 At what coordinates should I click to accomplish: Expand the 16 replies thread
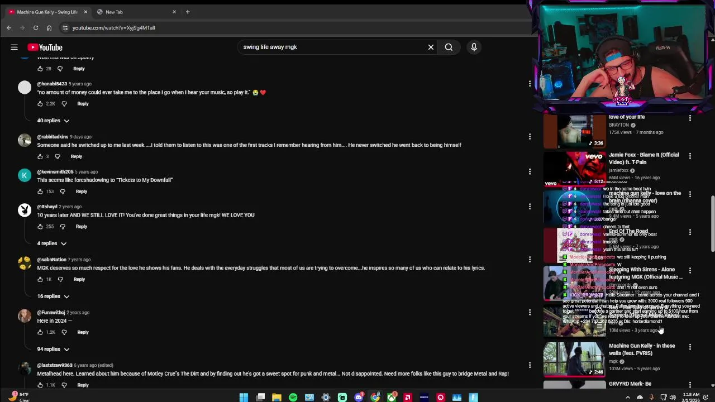[x=53, y=296]
